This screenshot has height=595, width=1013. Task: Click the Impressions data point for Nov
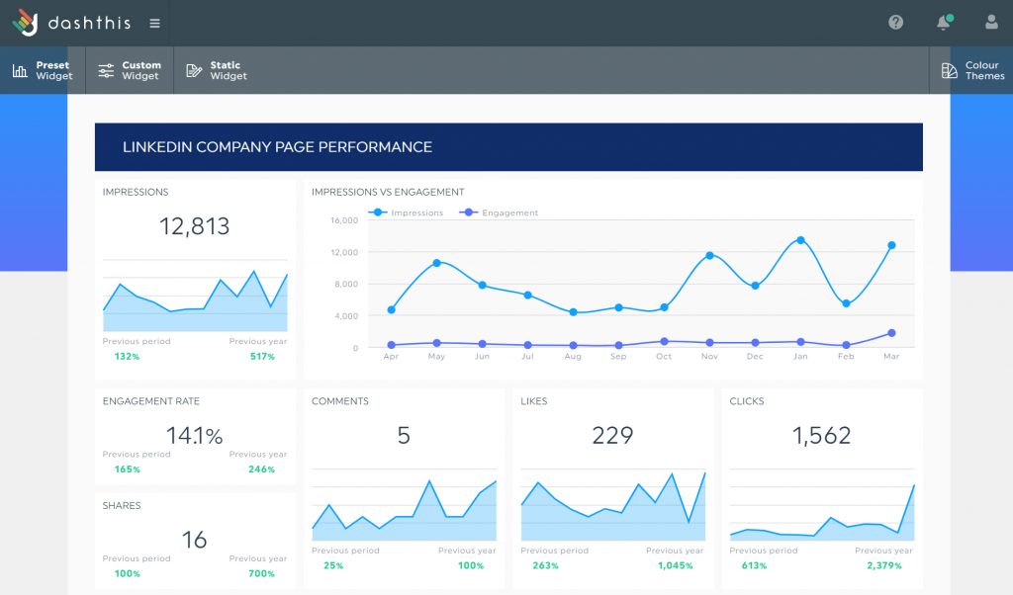(709, 256)
